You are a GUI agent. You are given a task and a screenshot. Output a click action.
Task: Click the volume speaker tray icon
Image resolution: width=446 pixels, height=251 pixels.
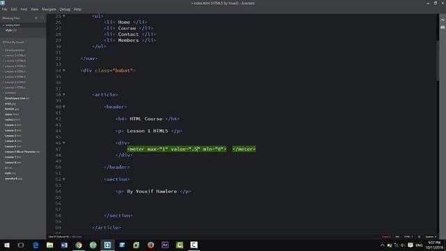pyautogui.click(x=403, y=245)
